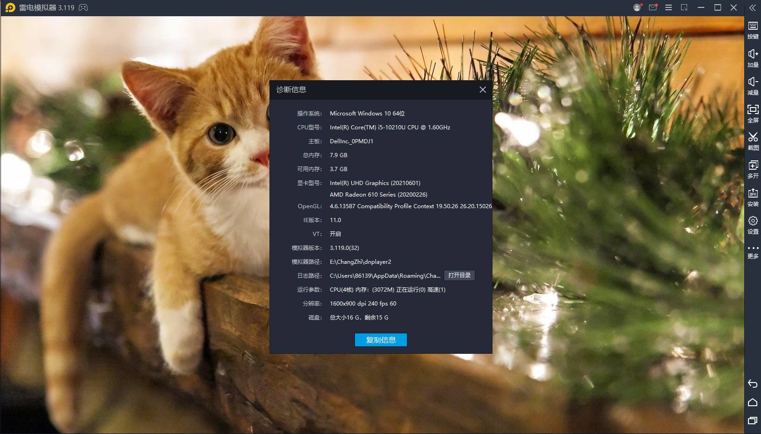This screenshot has height=434, width=761.
Task: Open the mail notifications icon
Action: coord(653,8)
